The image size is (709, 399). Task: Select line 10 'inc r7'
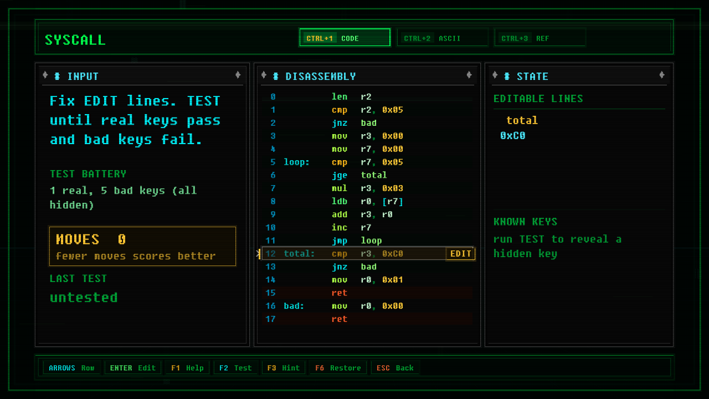pyautogui.click(x=367, y=227)
